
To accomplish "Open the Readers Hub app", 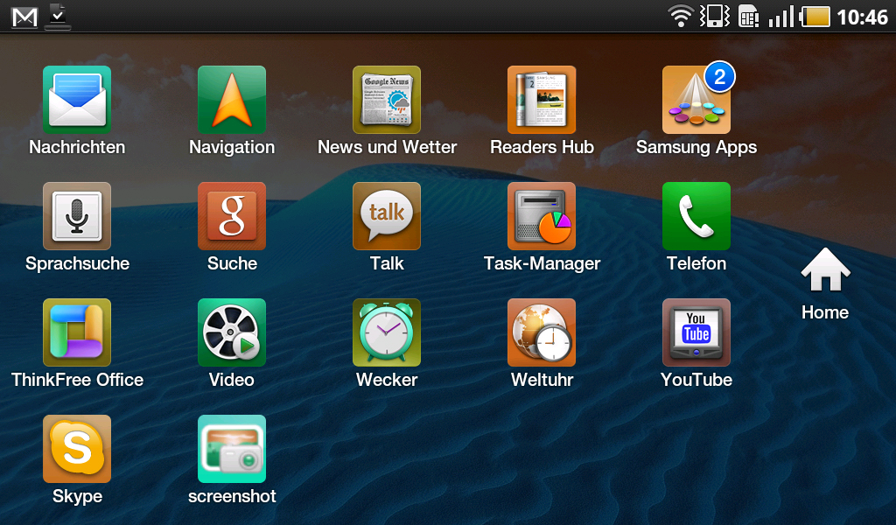I will (x=542, y=100).
